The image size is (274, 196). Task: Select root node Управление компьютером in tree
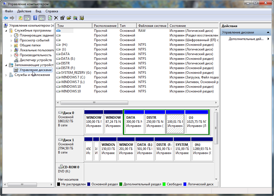31,25
